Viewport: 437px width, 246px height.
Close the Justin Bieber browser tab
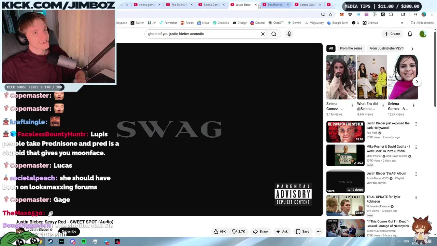256,5
